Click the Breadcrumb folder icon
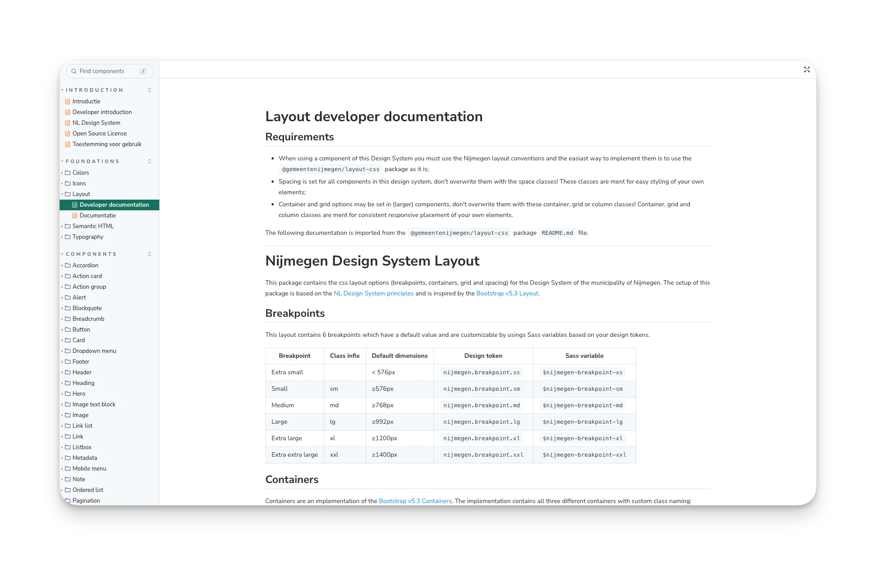876x565 pixels. (x=68, y=319)
